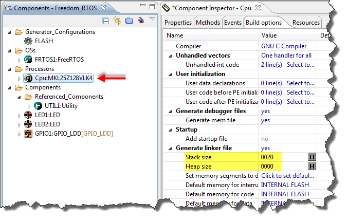This screenshot has width=348, height=222.
Task: Maximize the Components view panel
Action: (152, 7)
